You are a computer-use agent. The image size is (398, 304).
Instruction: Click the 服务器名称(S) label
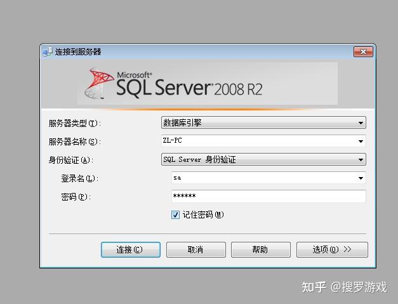tap(75, 142)
